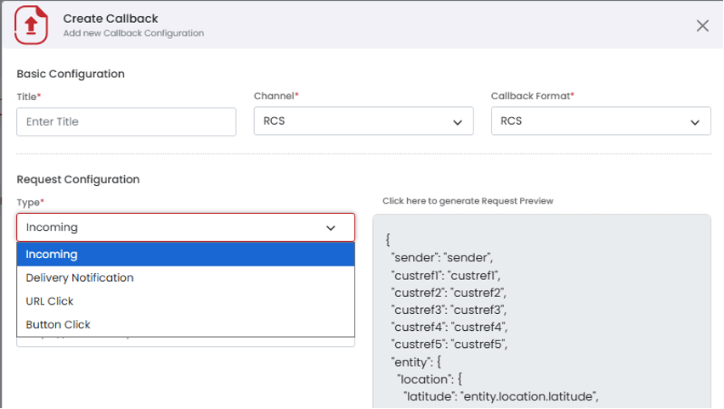Image resolution: width=724 pixels, height=409 pixels.
Task: Click the partially hidden field below dropdown list
Action: tap(185, 342)
